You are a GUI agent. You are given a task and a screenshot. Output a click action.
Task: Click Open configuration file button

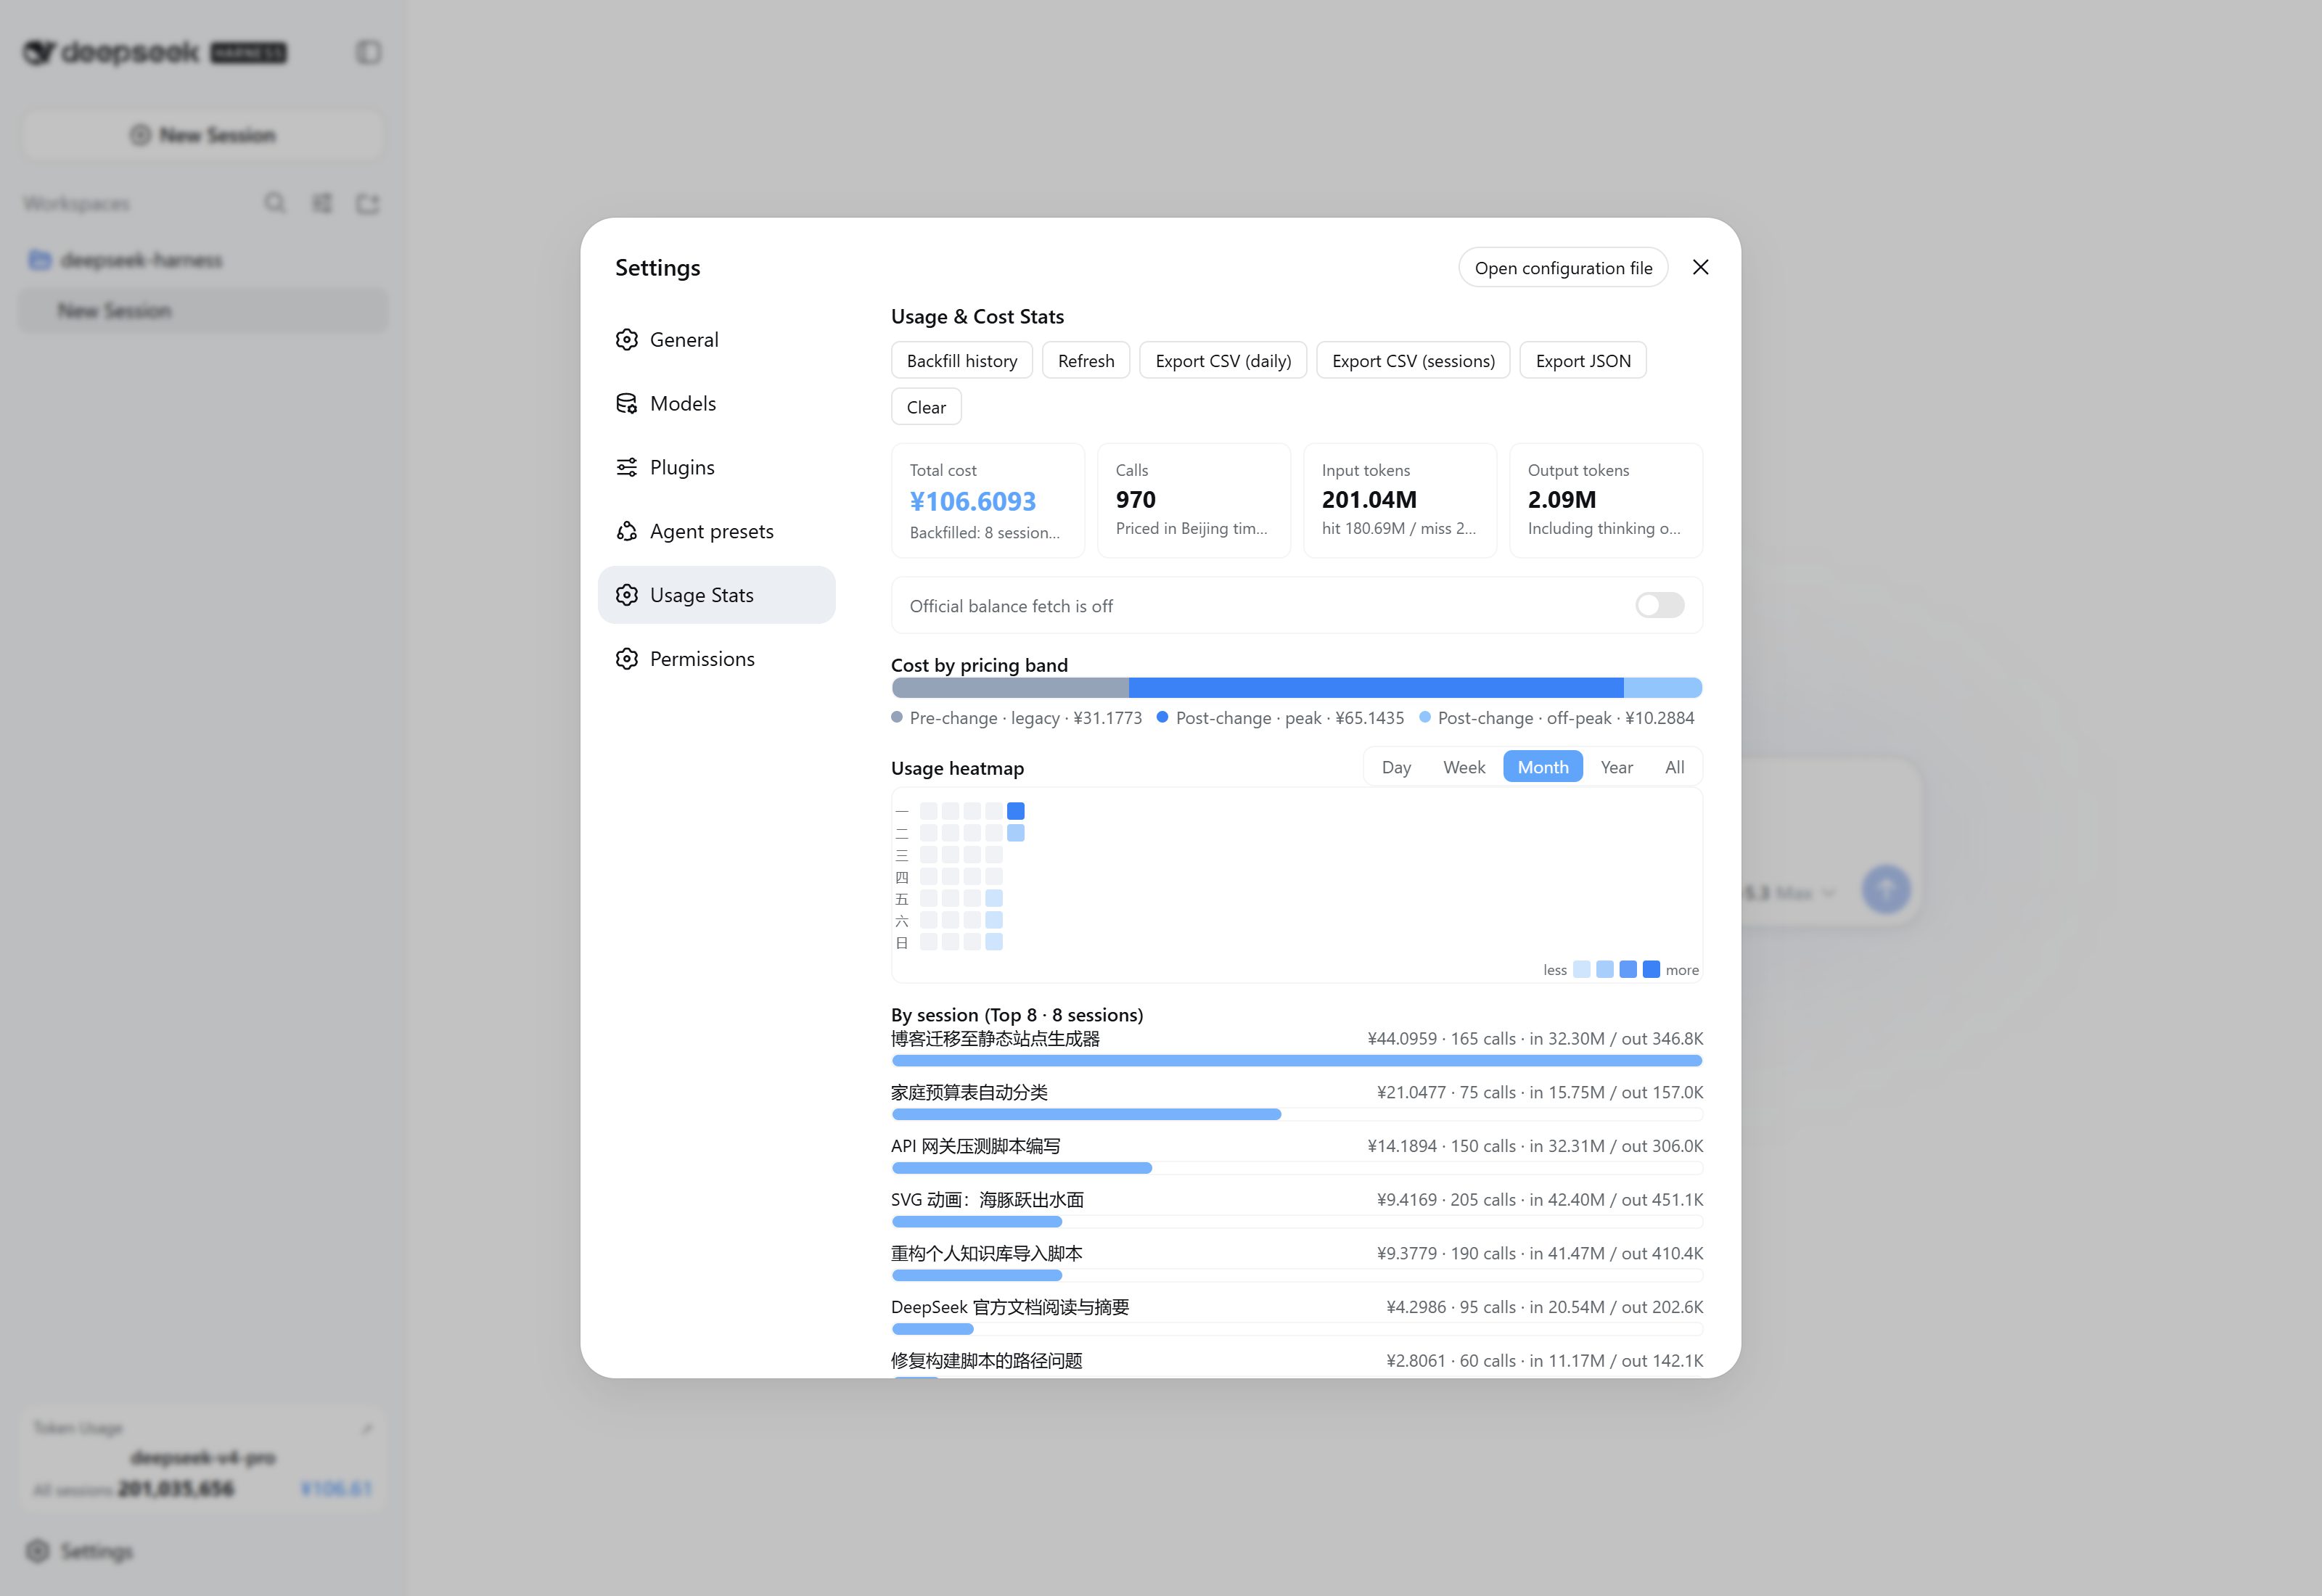[x=1563, y=268]
